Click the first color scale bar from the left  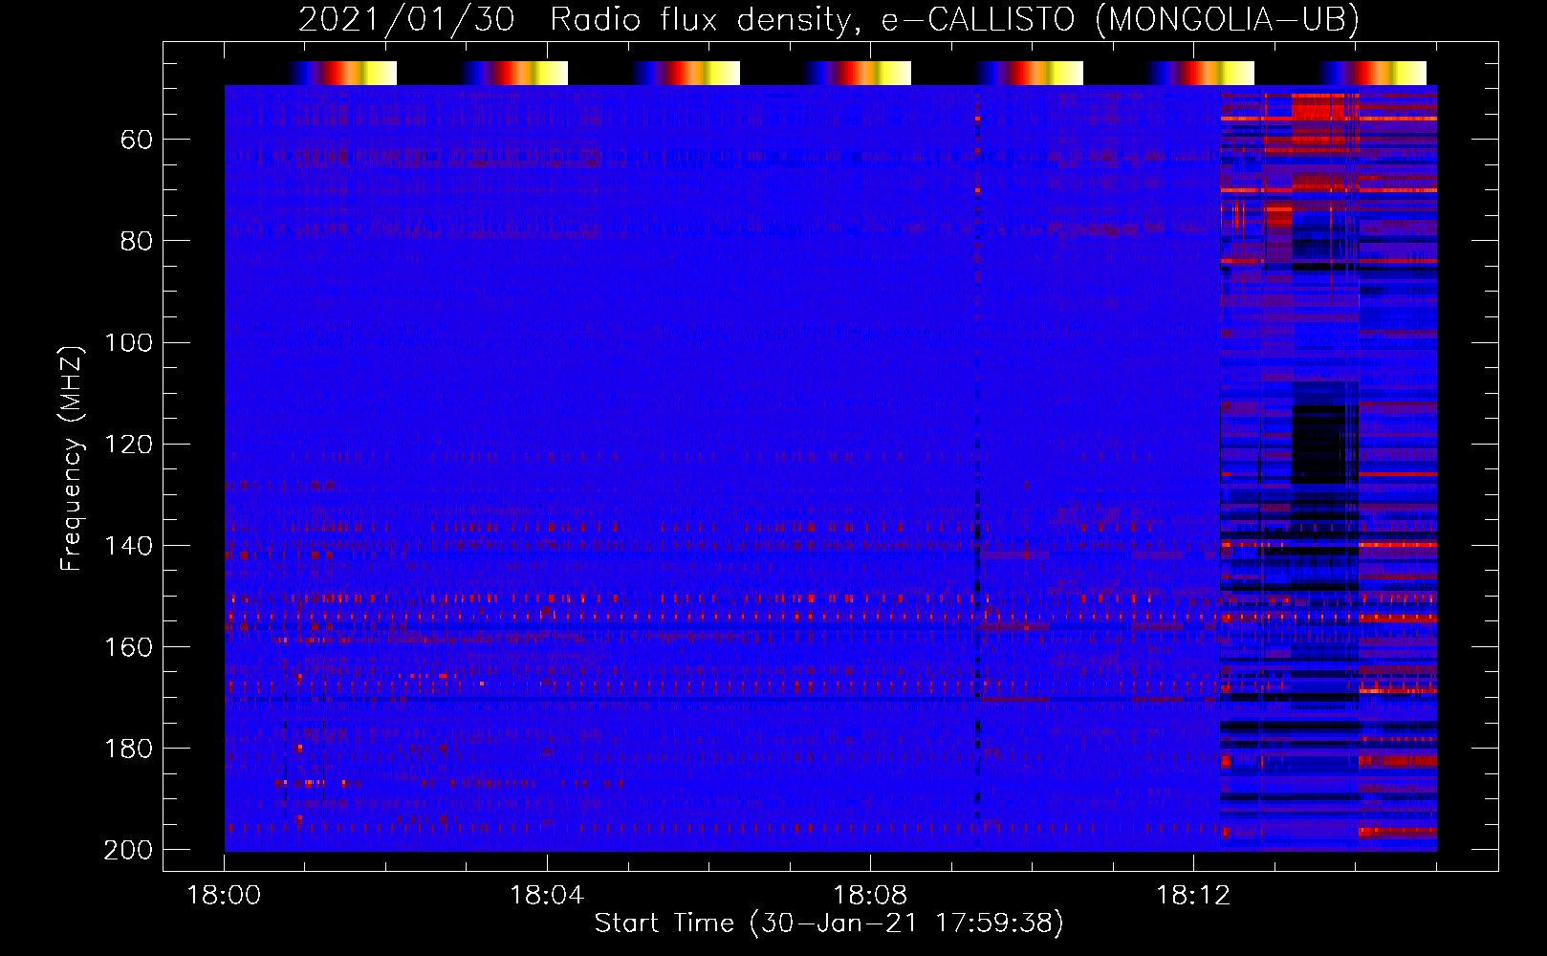(x=342, y=74)
